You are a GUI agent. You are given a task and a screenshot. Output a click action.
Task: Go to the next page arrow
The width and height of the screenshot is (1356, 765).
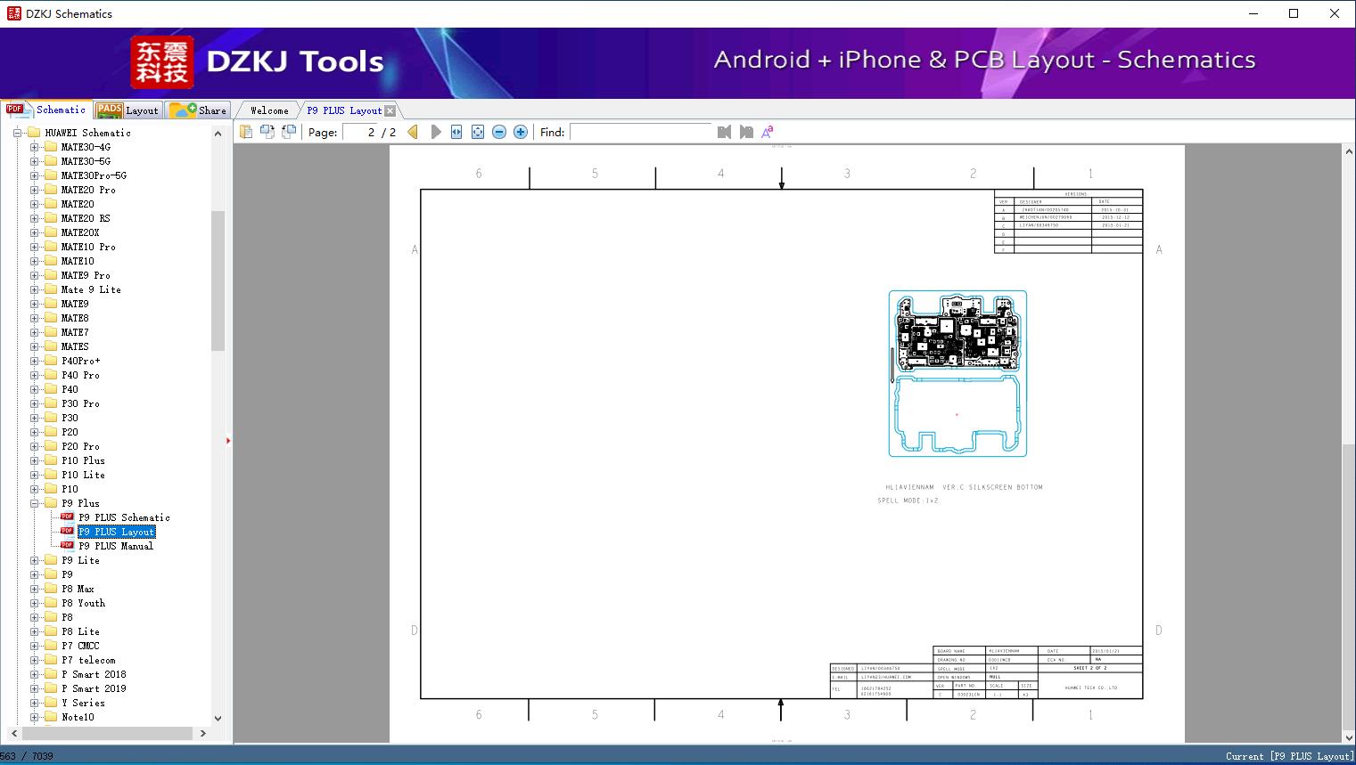click(436, 132)
